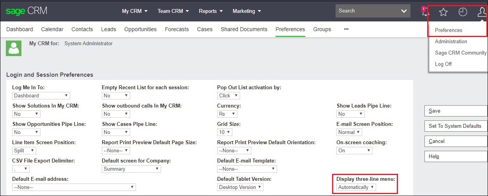
Task: Click the Help button
Action: [x=456, y=156]
